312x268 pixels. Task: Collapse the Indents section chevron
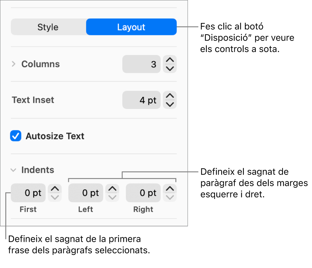click(13, 170)
